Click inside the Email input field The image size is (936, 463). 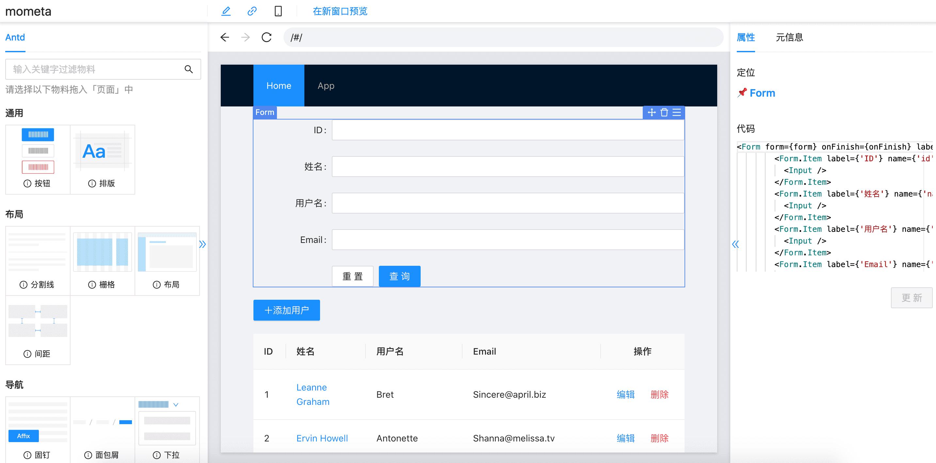tap(507, 239)
